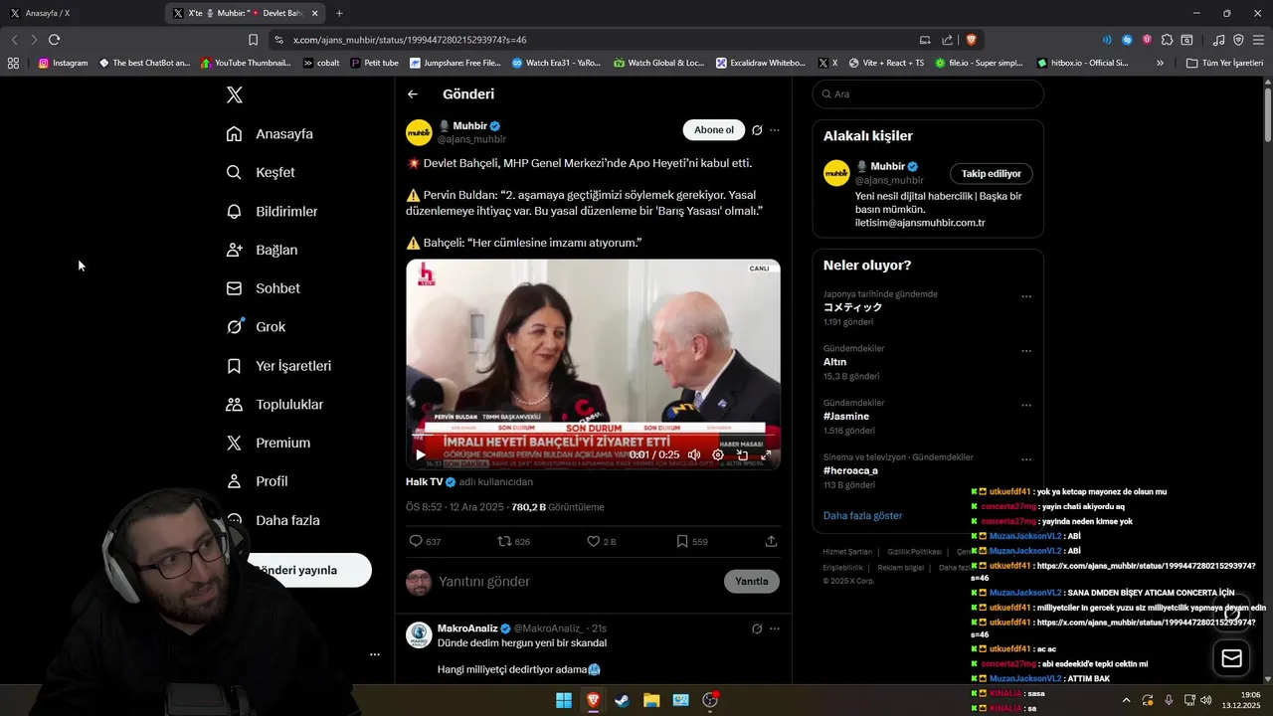Image resolution: width=1273 pixels, height=716 pixels.
Task: Click Daha fazla göster under trends
Action: click(862, 516)
